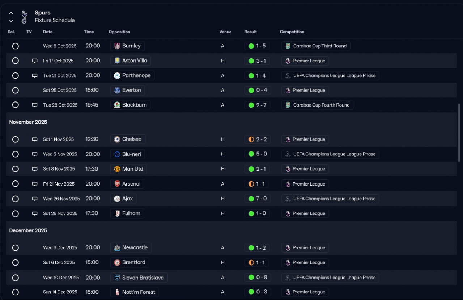Click the up chevron beside Spurs
Screen dimensions: 463x300
tap(11, 13)
